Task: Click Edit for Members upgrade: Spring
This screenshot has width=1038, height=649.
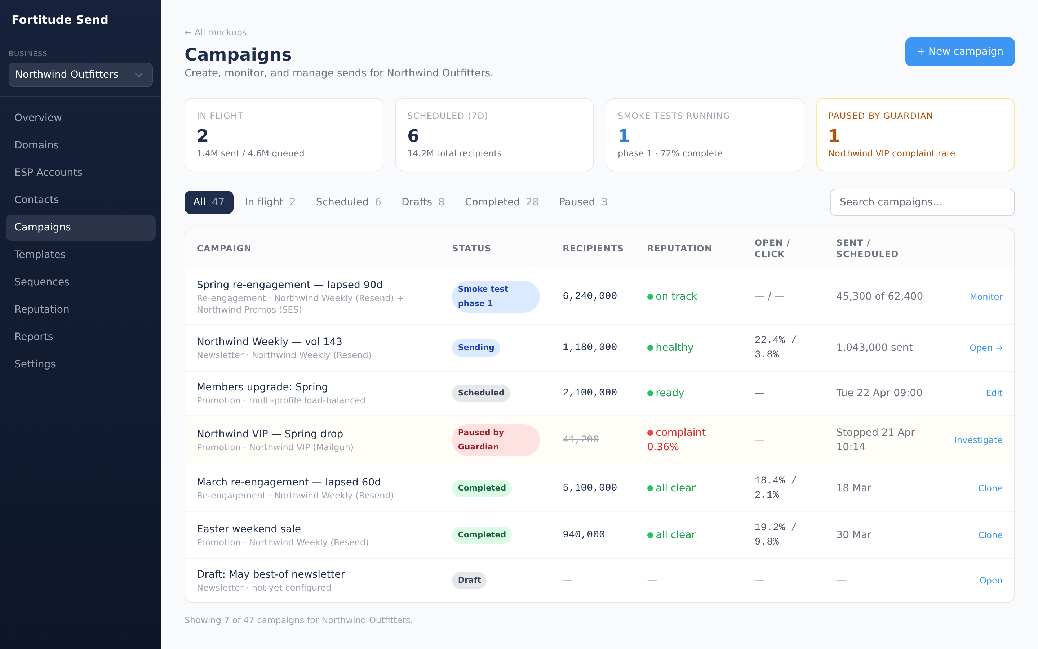Action: click(994, 393)
